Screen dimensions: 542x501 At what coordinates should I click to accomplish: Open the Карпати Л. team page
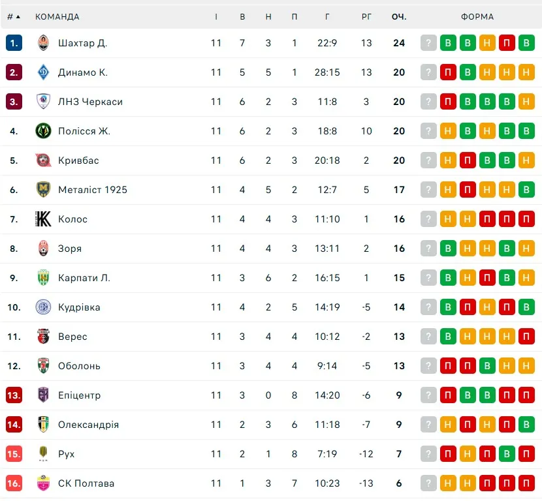pyautogui.click(x=84, y=278)
